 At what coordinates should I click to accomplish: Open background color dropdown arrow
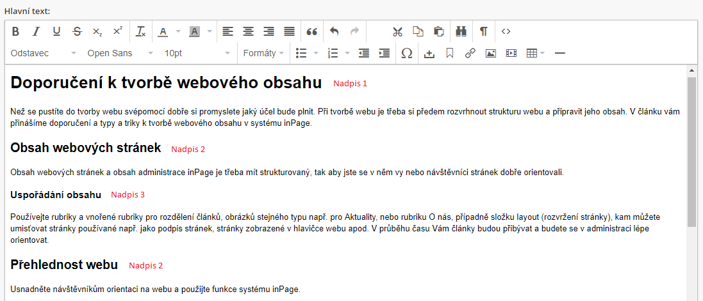pos(210,31)
